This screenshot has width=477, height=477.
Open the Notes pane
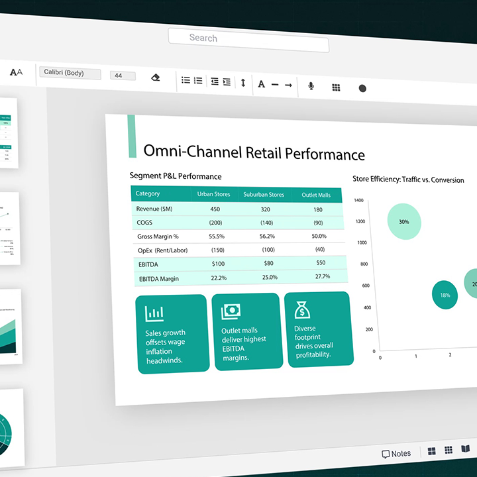pyautogui.click(x=396, y=454)
